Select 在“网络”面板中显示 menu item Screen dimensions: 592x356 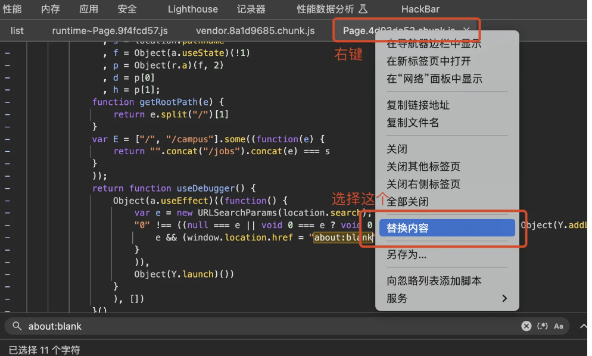[434, 79]
